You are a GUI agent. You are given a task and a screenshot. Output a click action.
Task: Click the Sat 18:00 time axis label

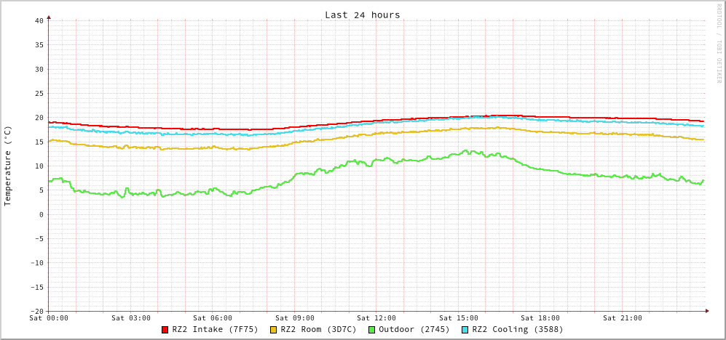[x=540, y=318]
